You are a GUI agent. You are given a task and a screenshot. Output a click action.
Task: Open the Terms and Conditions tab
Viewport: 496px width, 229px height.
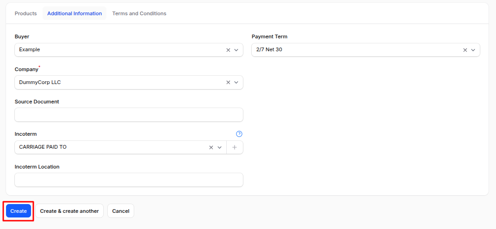(139, 13)
